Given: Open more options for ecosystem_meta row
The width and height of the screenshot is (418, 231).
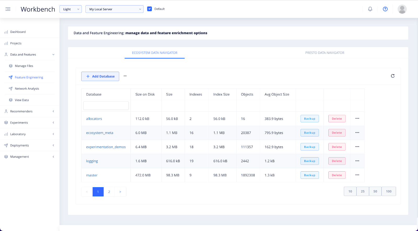Looking at the screenshot, I should coord(357,132).
